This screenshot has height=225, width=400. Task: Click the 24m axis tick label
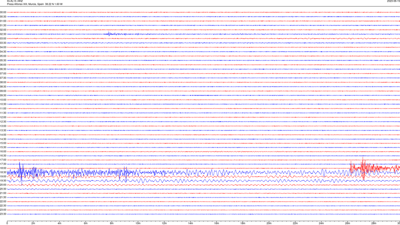pos(321,223)
